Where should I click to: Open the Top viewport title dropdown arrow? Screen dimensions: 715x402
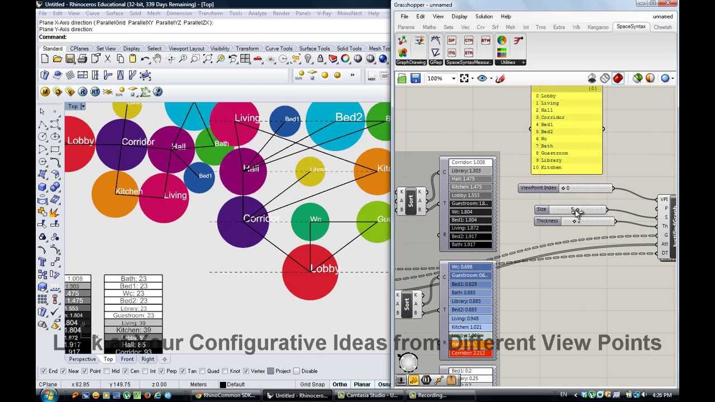(x=83, y=106)
